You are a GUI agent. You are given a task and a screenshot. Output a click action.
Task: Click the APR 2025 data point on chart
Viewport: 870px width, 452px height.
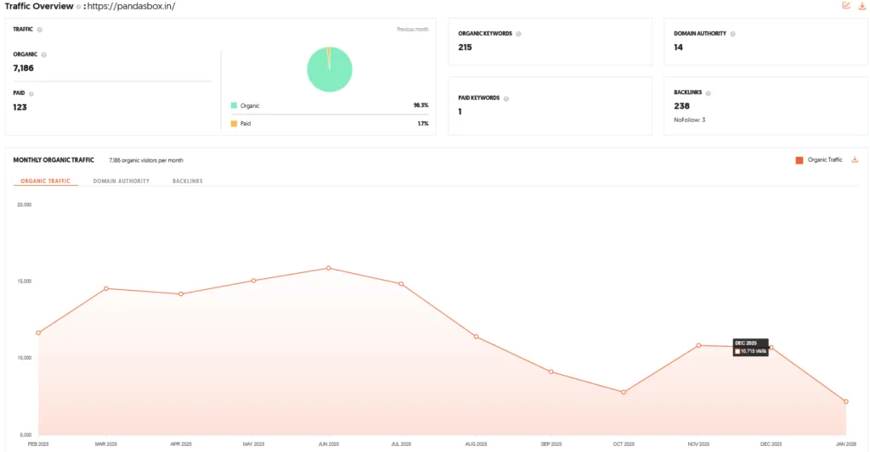point(181,294)
